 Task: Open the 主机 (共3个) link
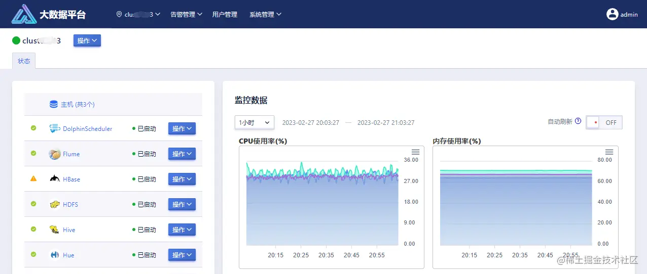tap(78, 104)
